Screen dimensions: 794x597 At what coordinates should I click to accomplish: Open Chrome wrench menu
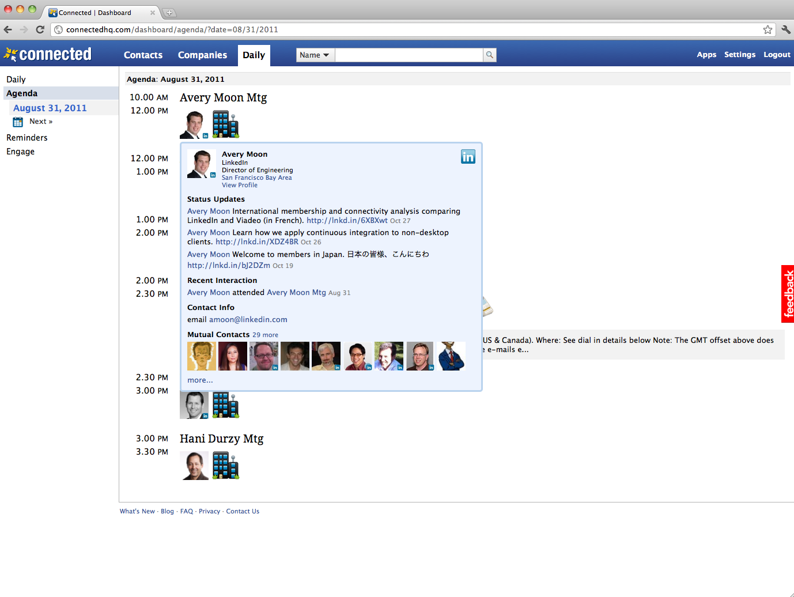(786, 29)
